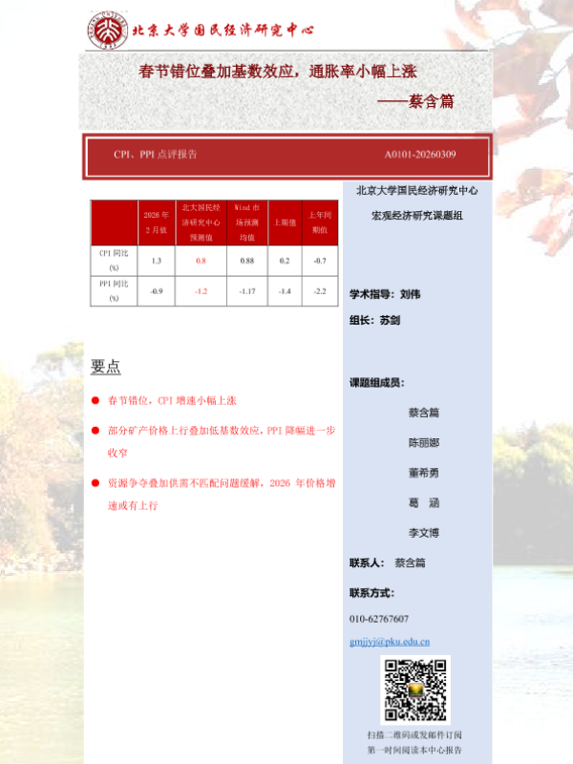Image resolution: width=573 pixels, height=764 pixels.
Task: Click the red -1.2 PPI forecast value
Action: point(201,291)
